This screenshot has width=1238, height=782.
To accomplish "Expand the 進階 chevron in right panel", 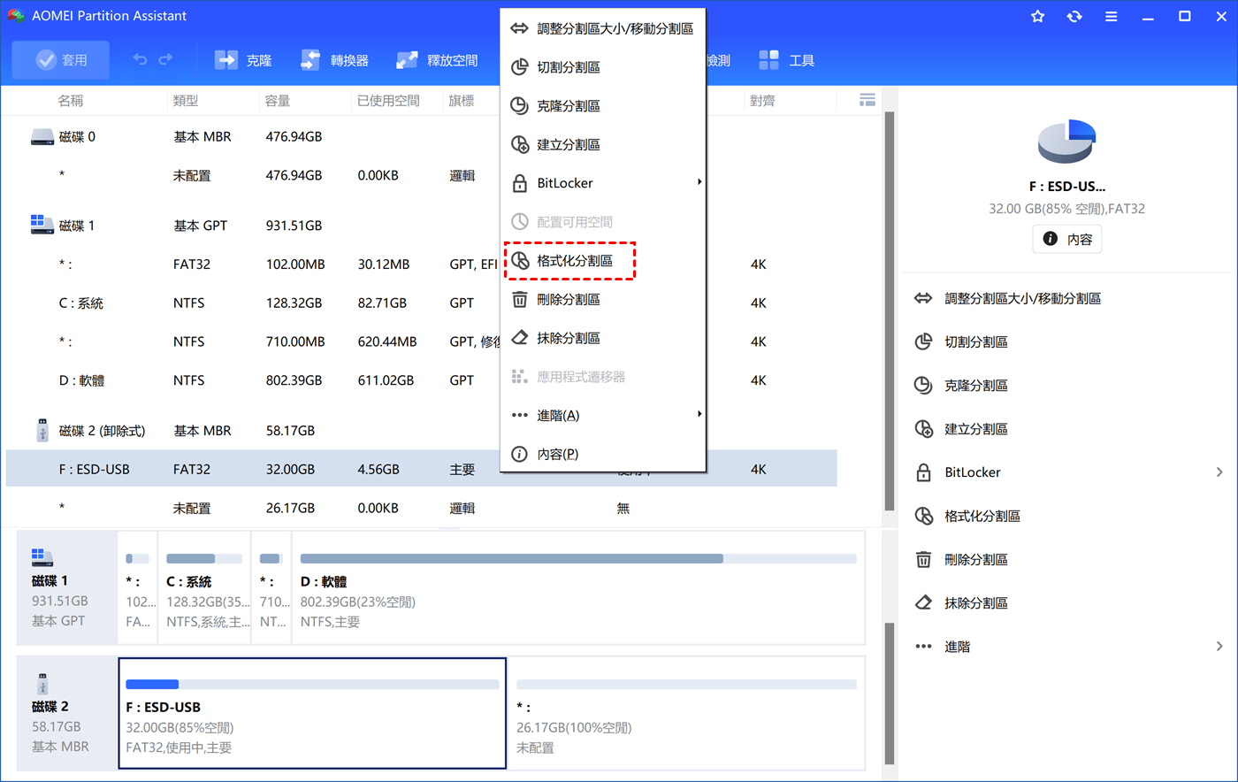I will 1219,647.
